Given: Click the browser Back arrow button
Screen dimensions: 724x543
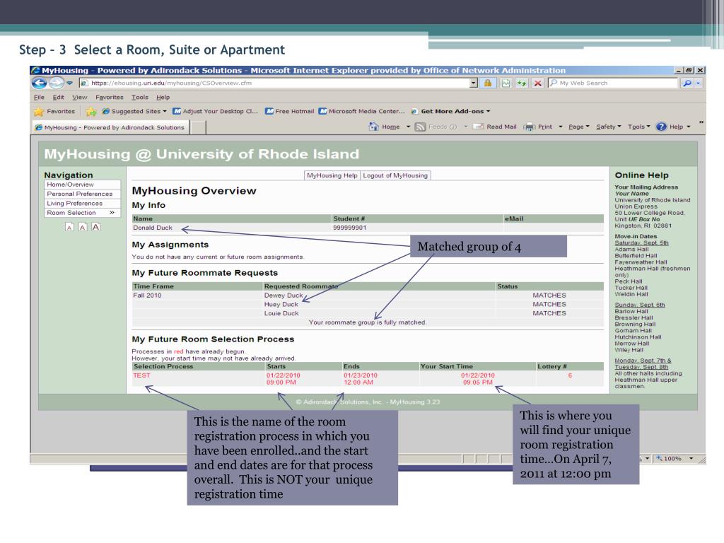Looking at the screenshot, I should click(x=40, y=83).
